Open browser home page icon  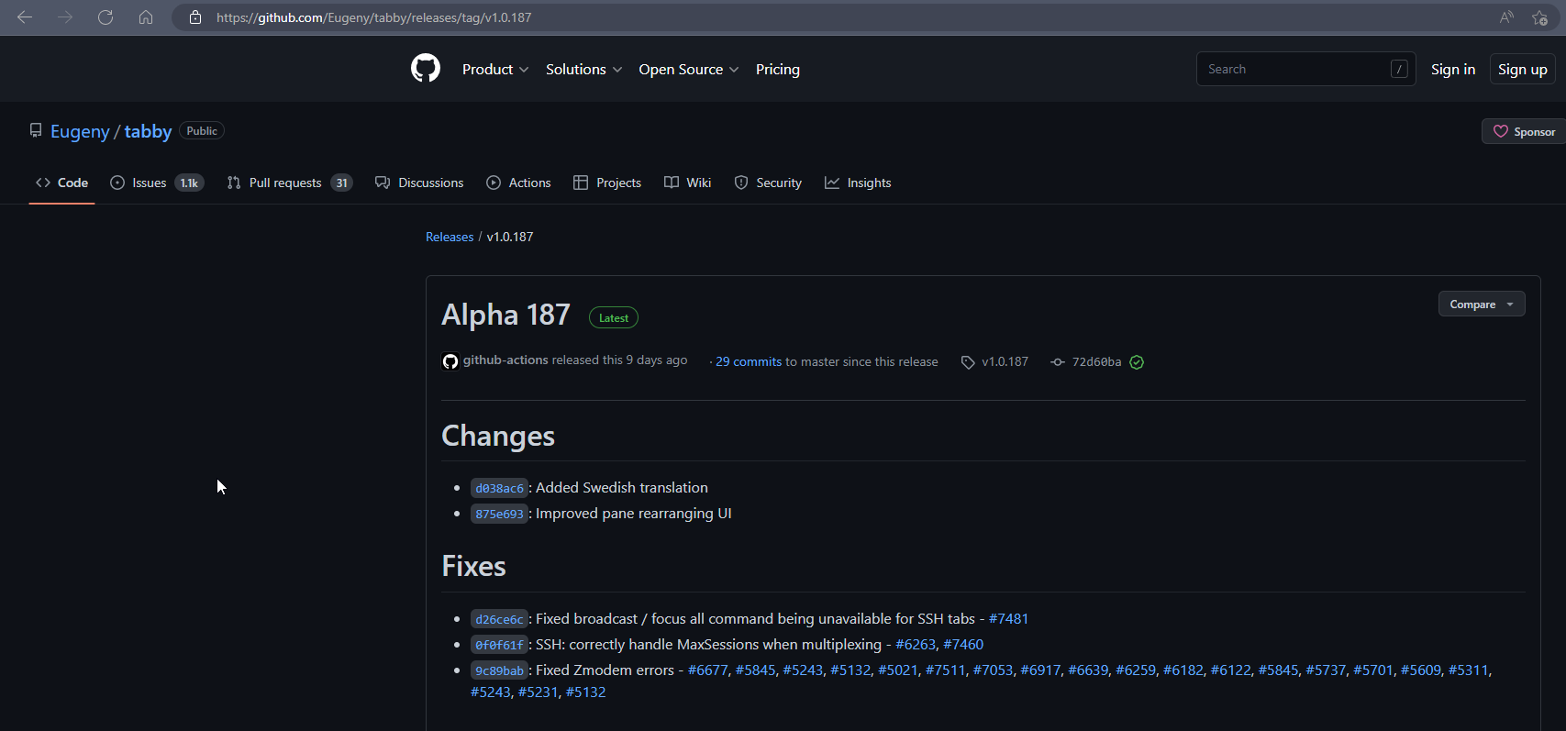click(146, 17)
